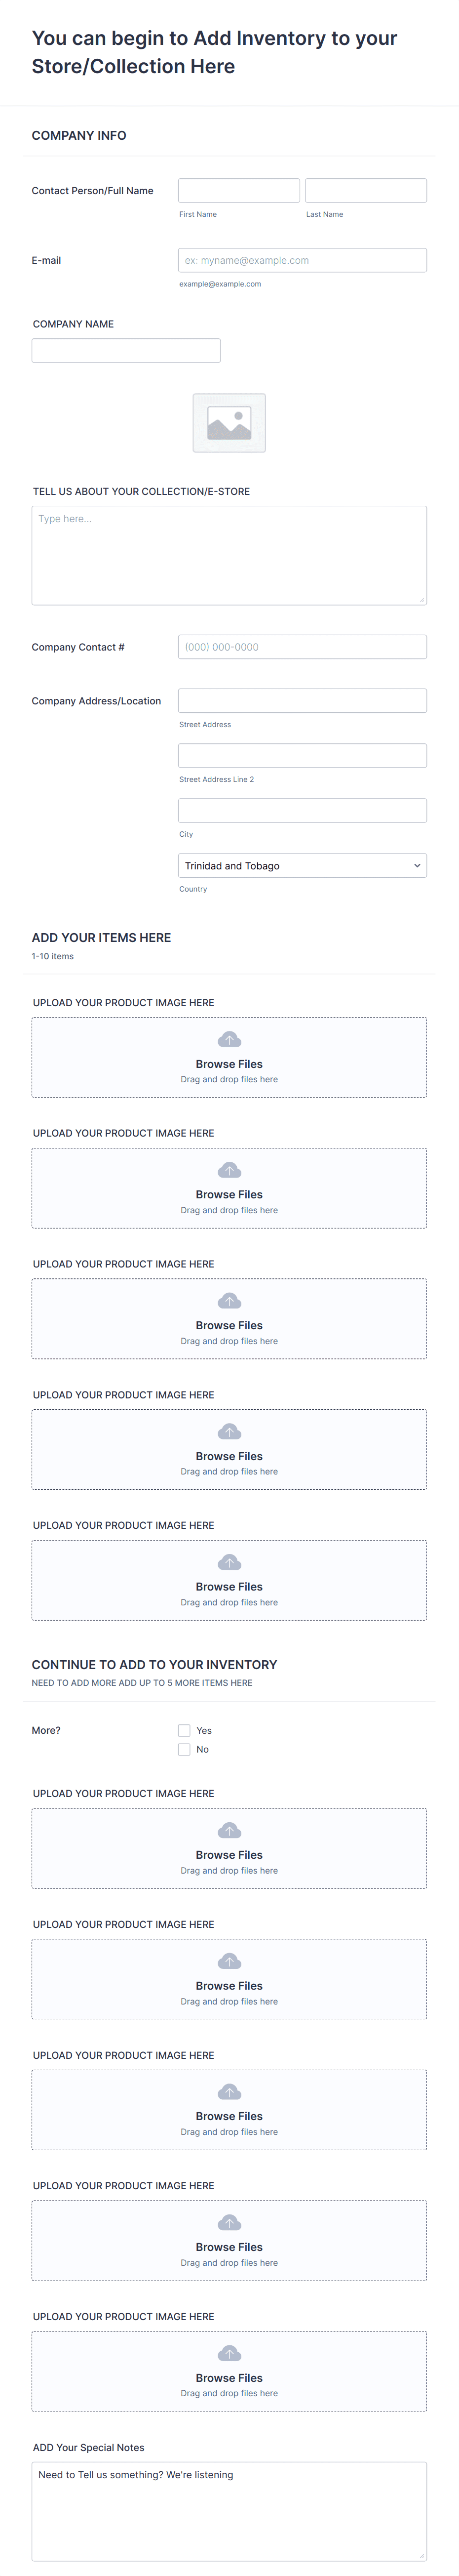Tick the Yes checkbox for More?

point(184,1730)
